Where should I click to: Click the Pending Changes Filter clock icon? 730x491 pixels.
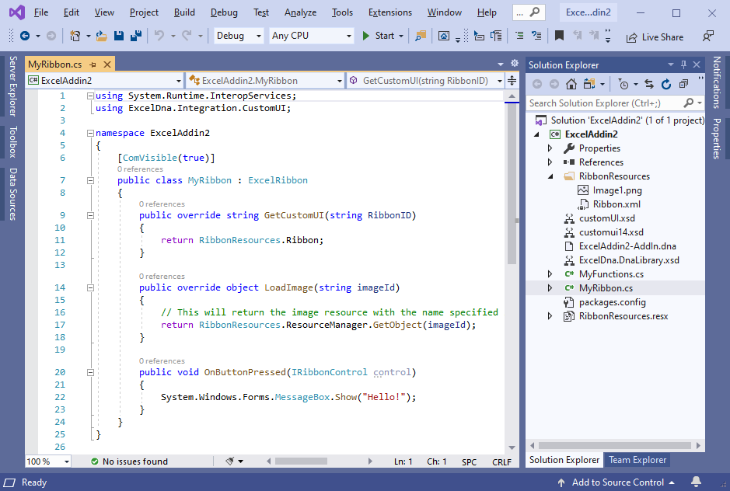(623, 84)
